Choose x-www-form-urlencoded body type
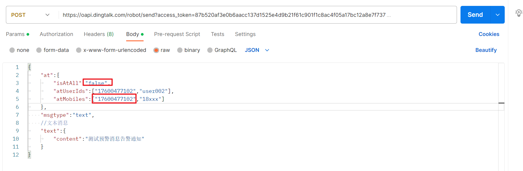 [x=79, y=50]
